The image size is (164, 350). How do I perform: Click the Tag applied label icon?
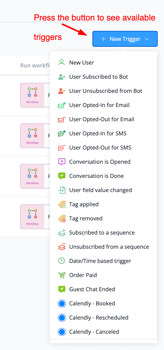[x=62, y=205]
